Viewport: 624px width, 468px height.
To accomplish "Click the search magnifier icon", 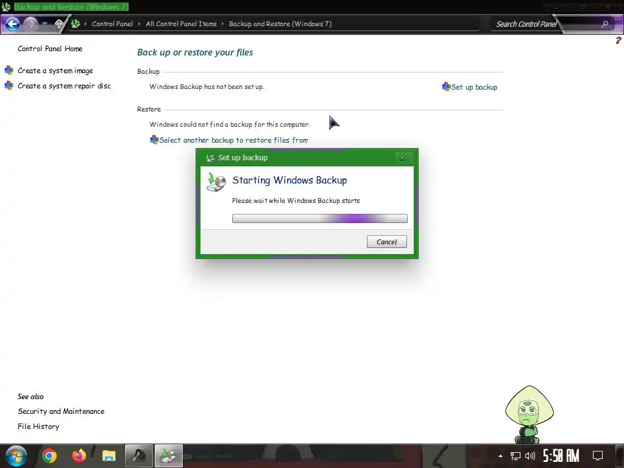I will pos(605,24).
